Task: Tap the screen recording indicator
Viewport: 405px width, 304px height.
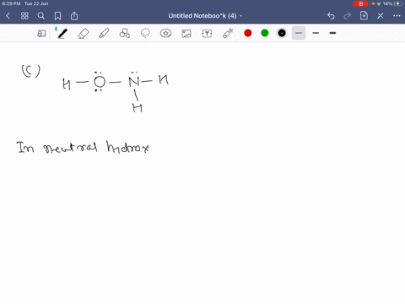Action: (x=361, y=3)
